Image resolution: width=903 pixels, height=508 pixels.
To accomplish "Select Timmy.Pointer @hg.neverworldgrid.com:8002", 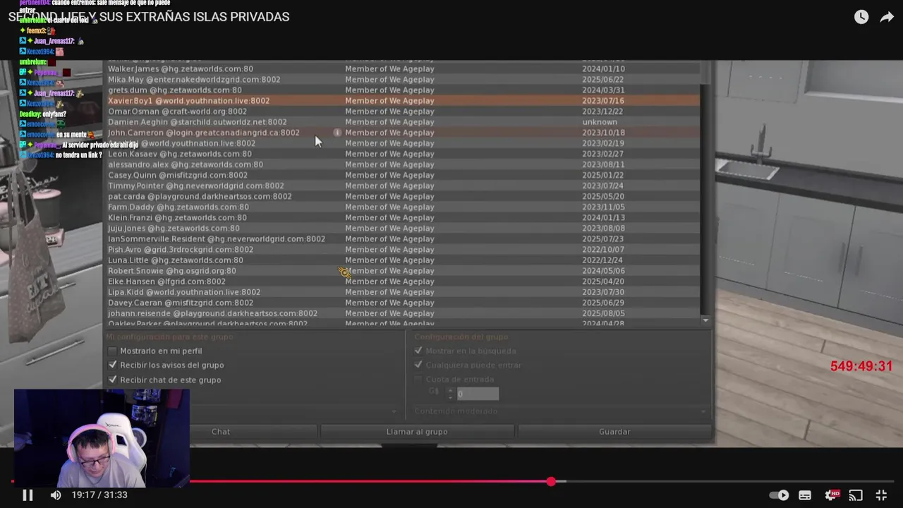I will (x=403, y=186).
